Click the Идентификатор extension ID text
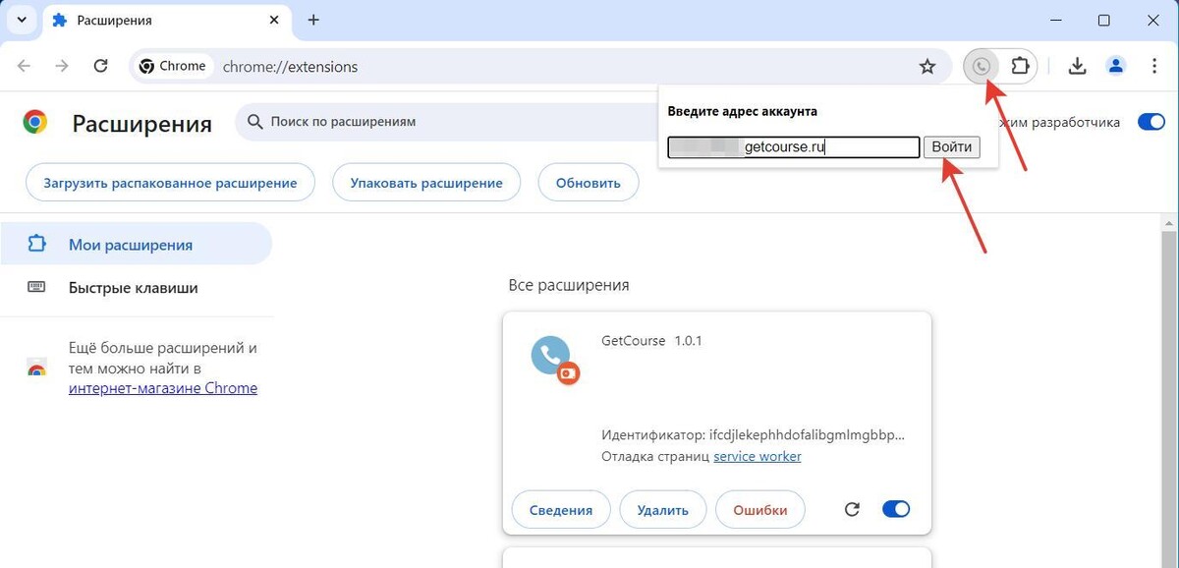Screen dimensions: 1179x568 (753, 434)
